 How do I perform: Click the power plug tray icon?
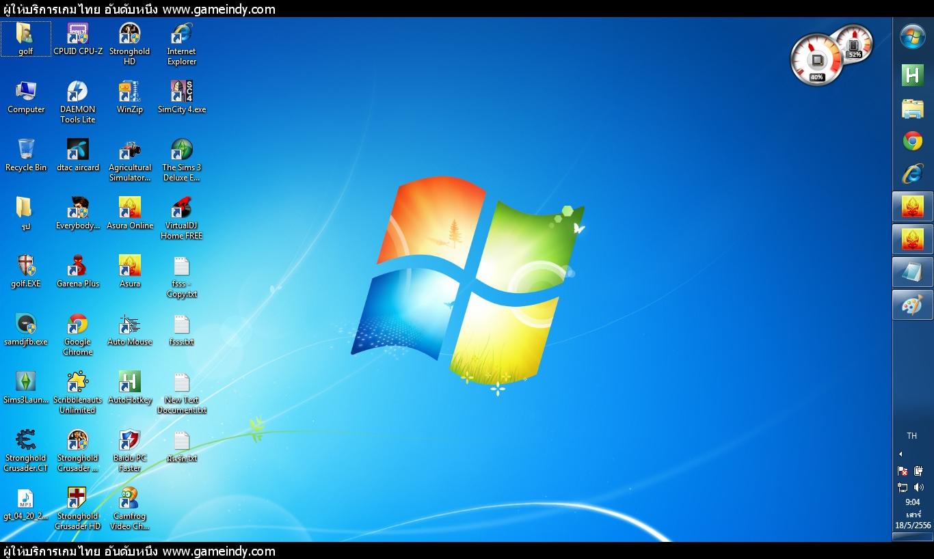coord(919,471)
